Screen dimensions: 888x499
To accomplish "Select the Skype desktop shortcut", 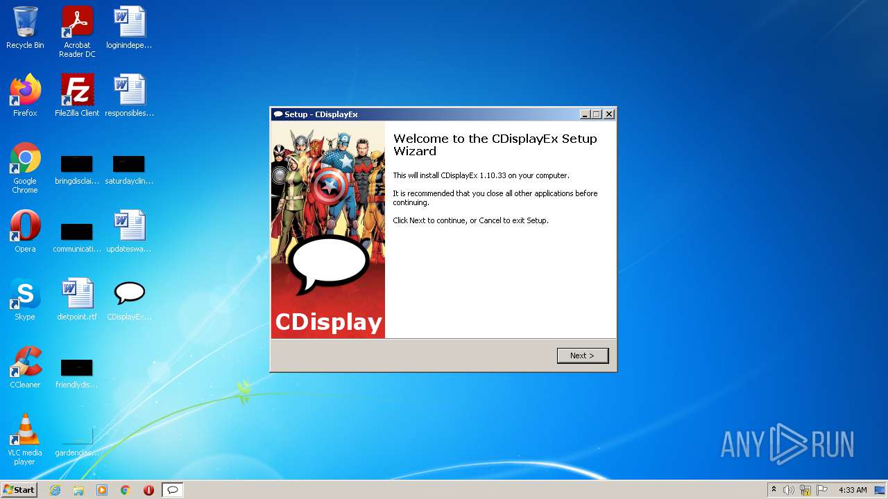I will [25, 299].
